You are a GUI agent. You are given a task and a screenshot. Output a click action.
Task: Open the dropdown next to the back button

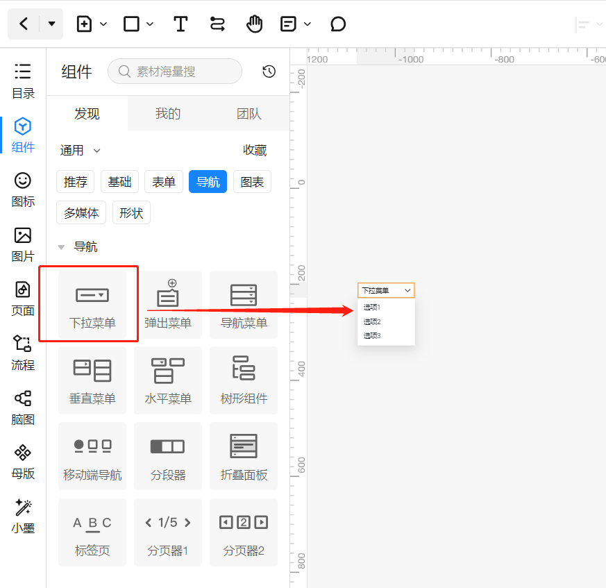click(51, 24)
